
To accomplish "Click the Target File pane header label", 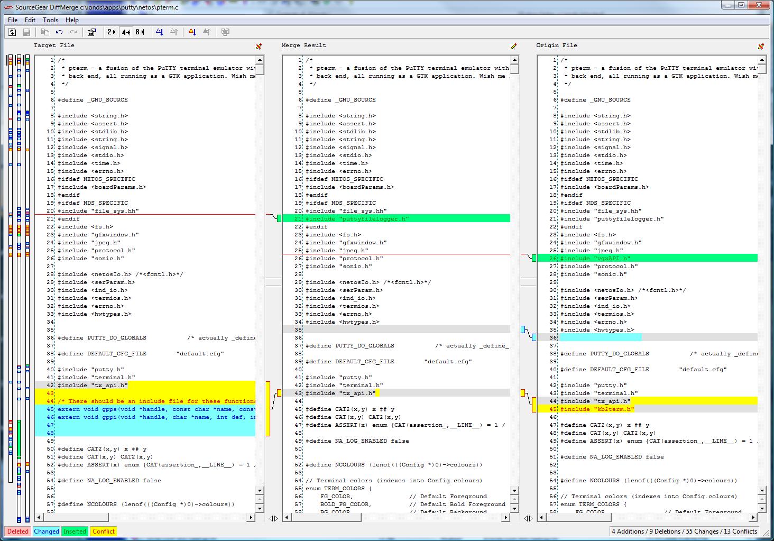I will tap(54, 45).
